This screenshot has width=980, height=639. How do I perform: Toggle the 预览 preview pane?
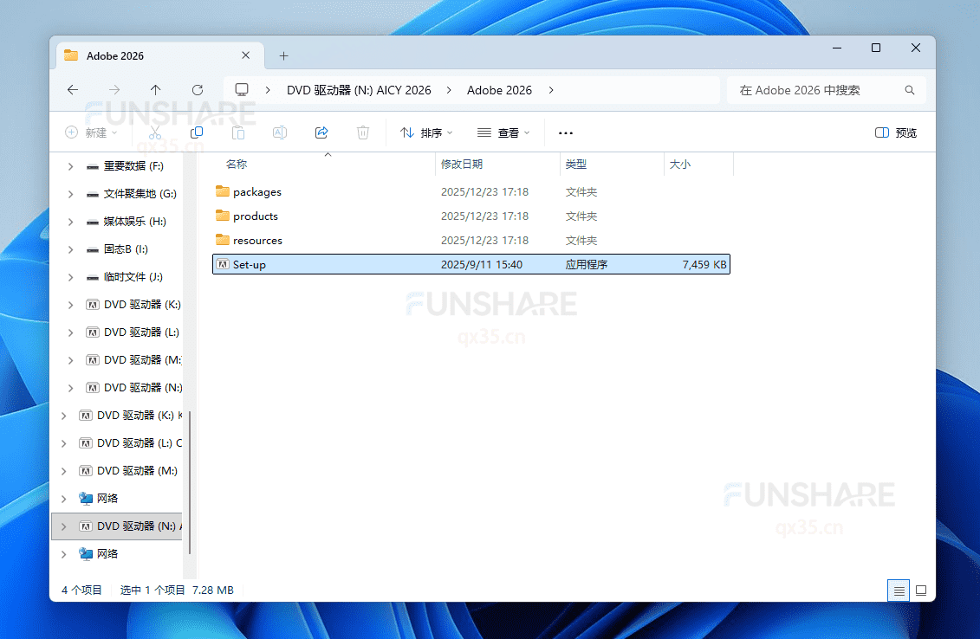(x=896, y=132)
